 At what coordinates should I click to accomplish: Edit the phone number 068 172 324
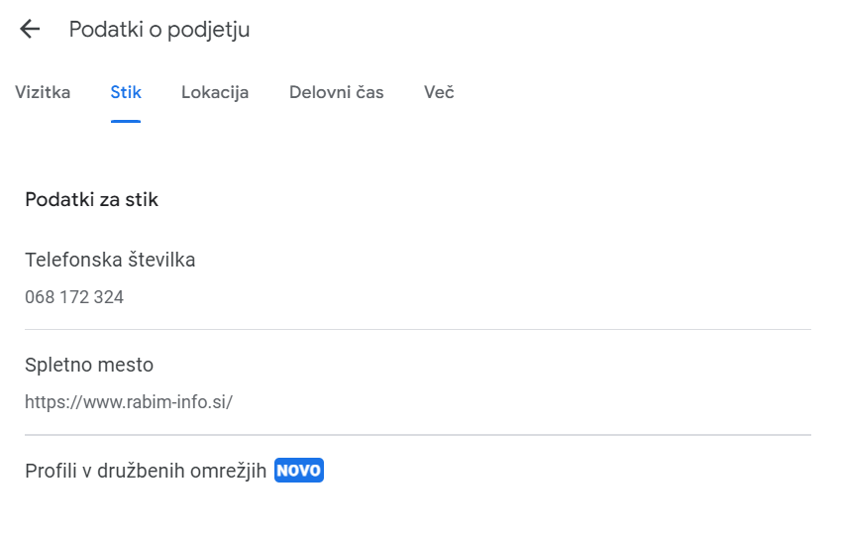[74, 297]
